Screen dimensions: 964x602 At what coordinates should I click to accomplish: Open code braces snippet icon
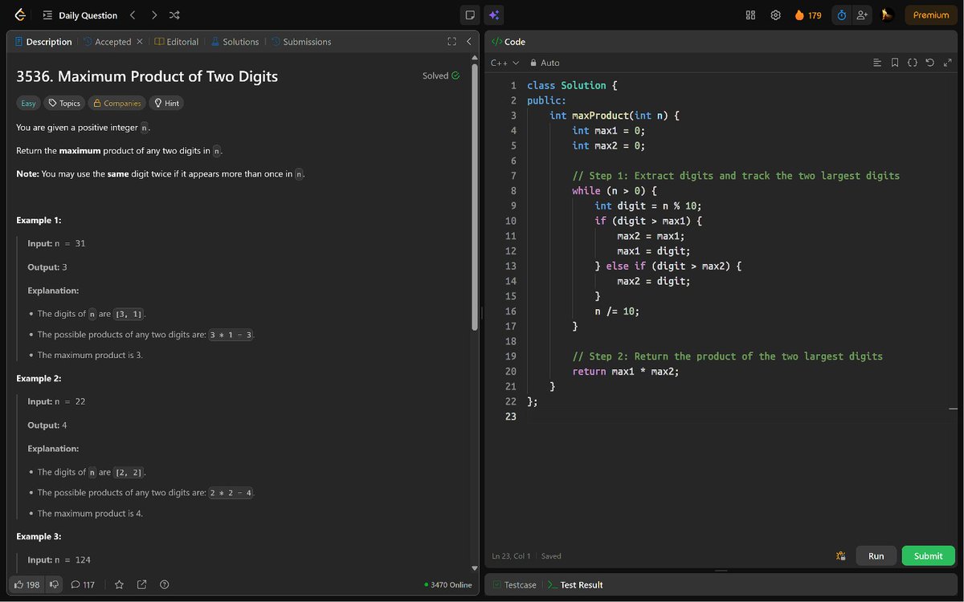pyautogui.click(x=913, y=63)
